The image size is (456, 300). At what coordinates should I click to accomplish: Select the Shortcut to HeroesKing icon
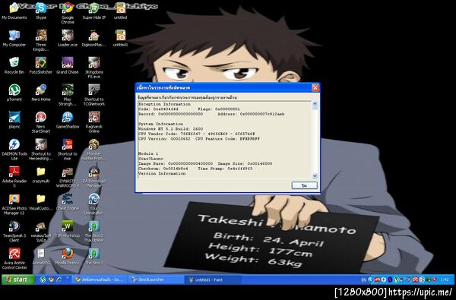tap(41, 150)
